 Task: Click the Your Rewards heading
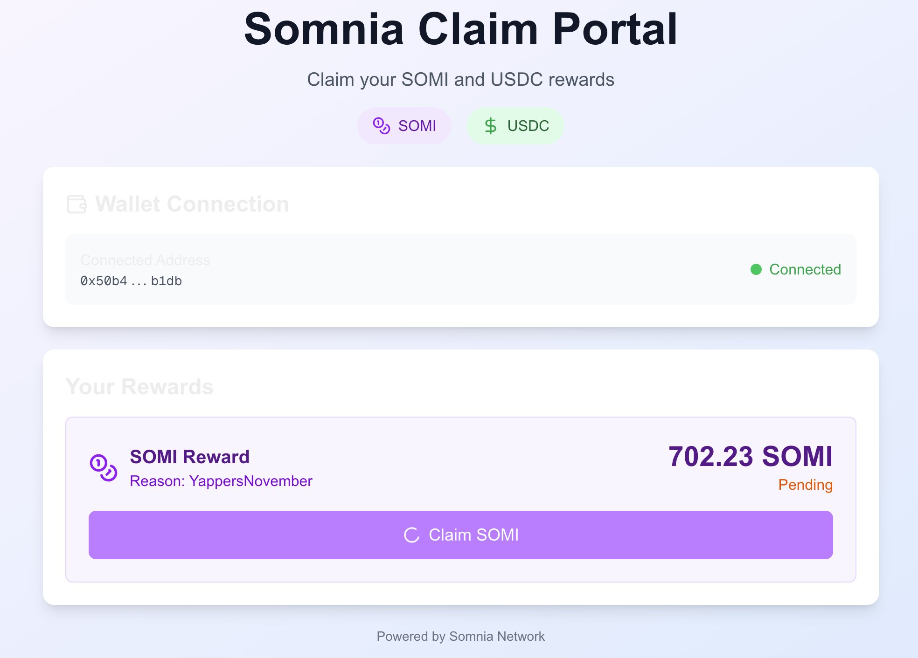(x=139, y=387)
